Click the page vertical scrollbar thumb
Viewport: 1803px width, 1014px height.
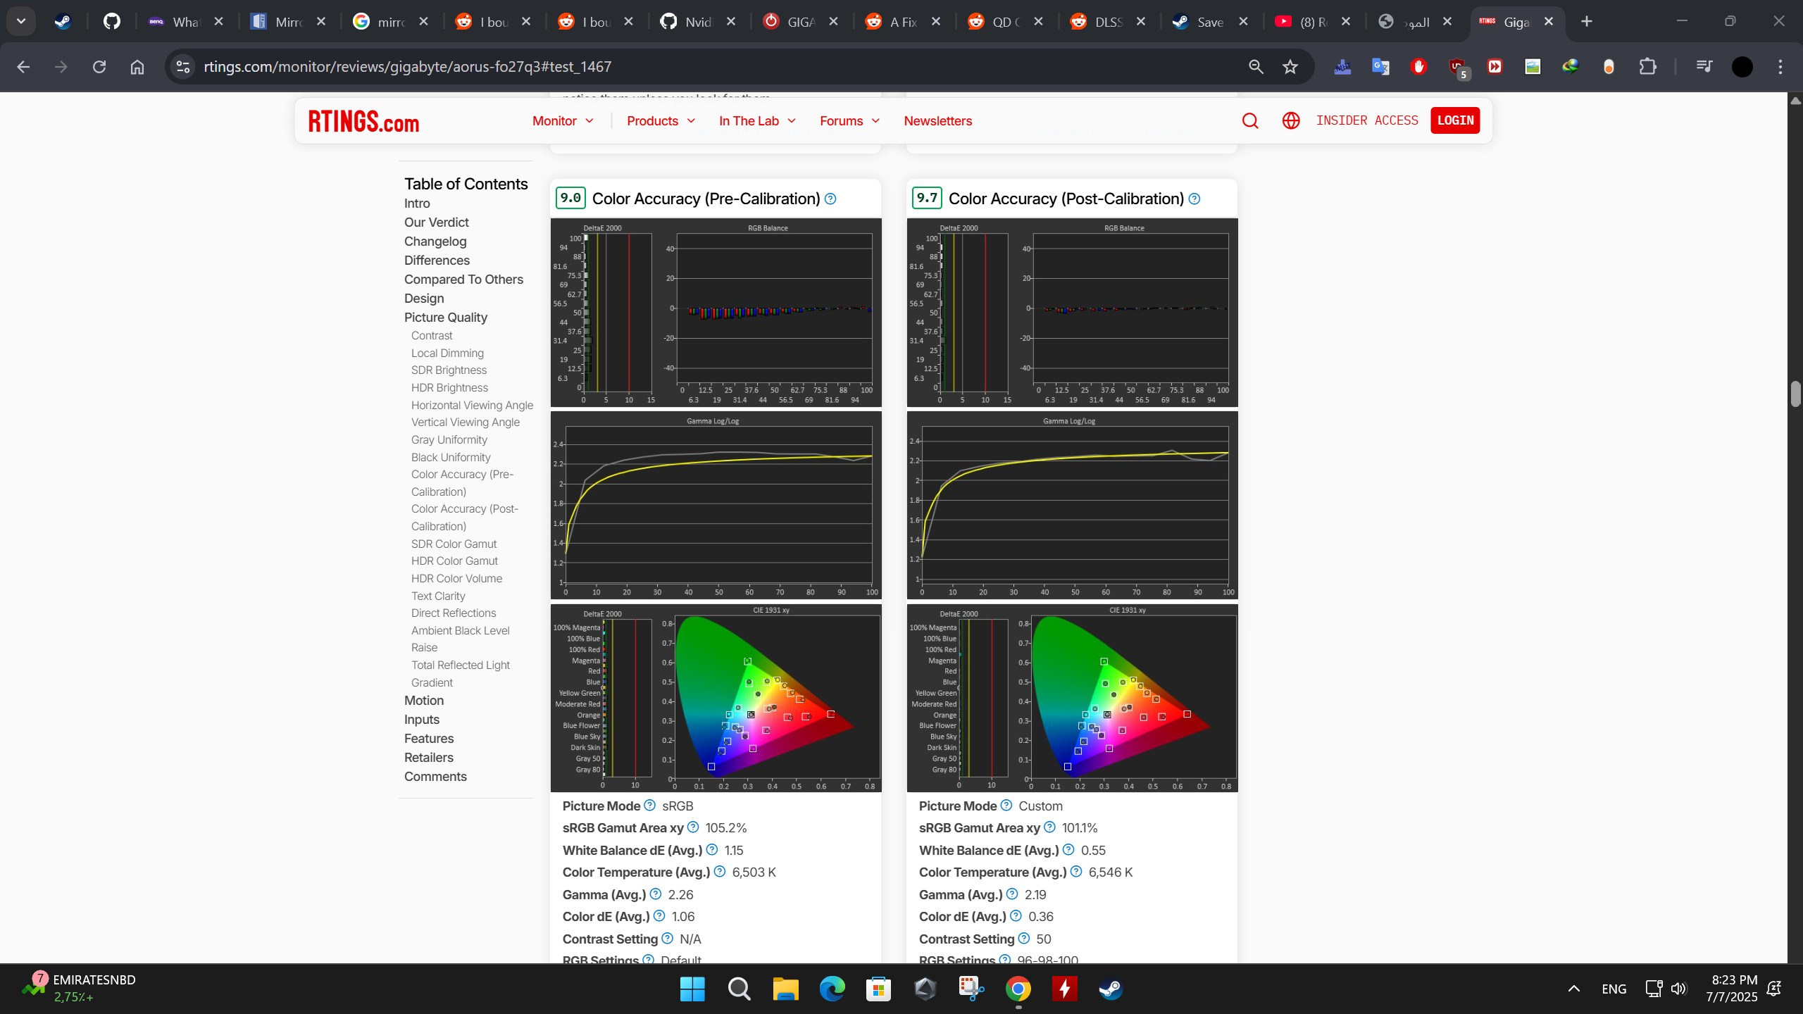(x=1795, y=394)
